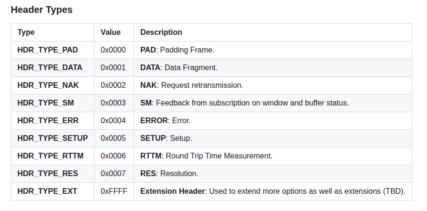Select the HDR_TYPE_EXT type name
Viewport: 427px width, 211px height.
coord(47,191)
